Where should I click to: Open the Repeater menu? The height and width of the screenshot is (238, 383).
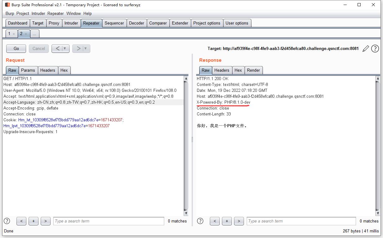[56, 13]
